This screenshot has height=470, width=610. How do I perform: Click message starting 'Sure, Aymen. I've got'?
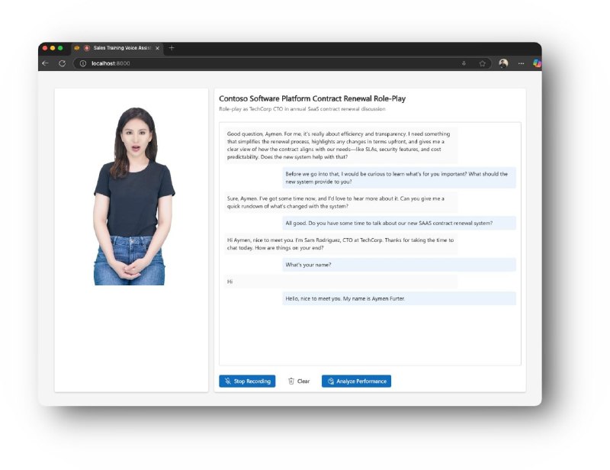click(341, 202)
